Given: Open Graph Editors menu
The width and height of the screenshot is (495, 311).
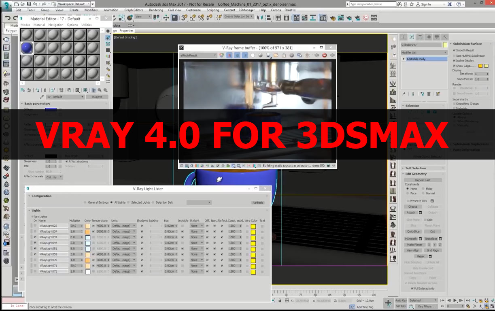Looking at the screenshot, I should point(134,10).
